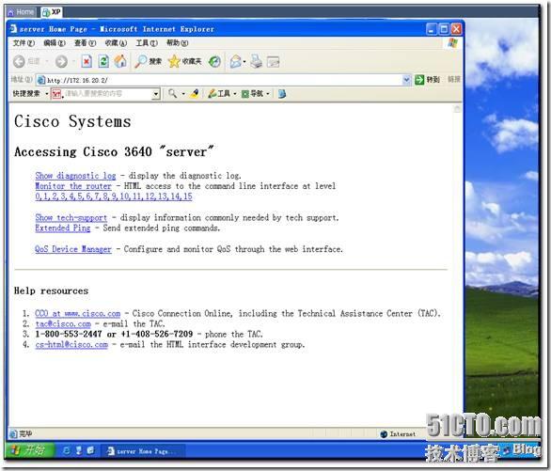This screenshot has width=551, height=471.
Task: Open the 工具(T) menu
Action: pos(147,43)
